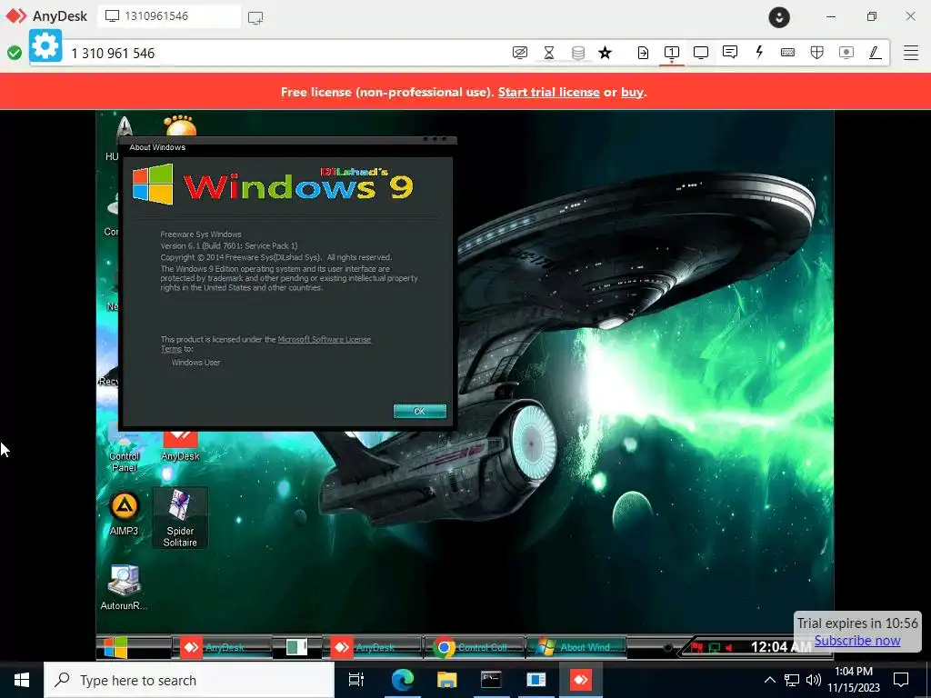Show hidden tray icons chevron

pyautogui.click(x=769, y=680)
